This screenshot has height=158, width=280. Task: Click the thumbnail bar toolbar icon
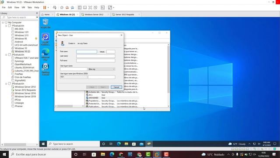85,7
